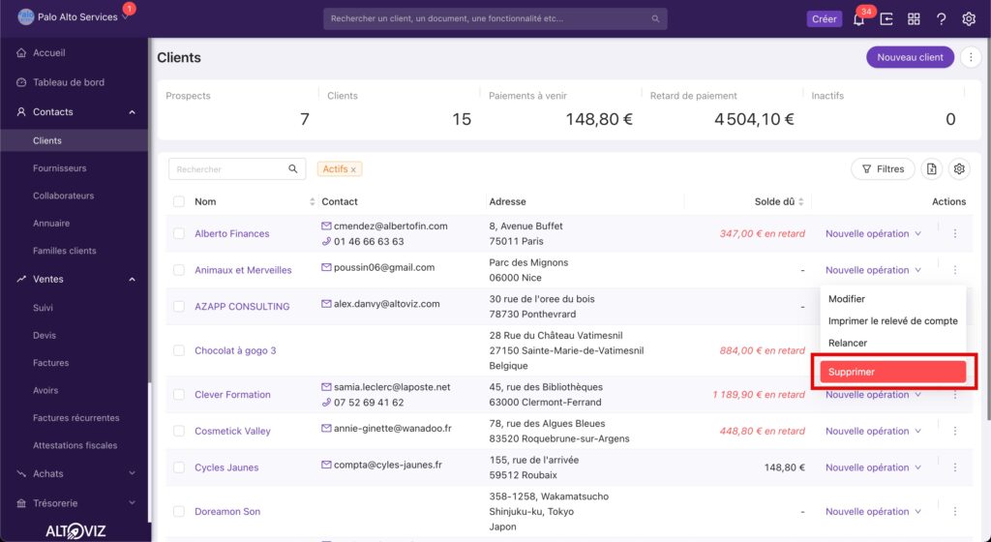Open Attestations fiscales in the sidebar
Viewport: 991px width, 542px height.
click(x=75, y=446)
